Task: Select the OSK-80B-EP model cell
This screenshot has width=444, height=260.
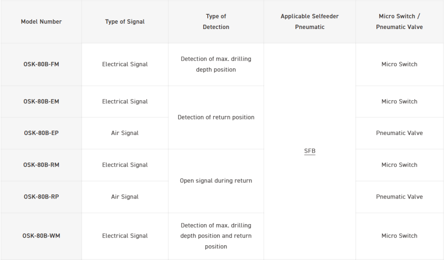Action: [x=41, y=133]
